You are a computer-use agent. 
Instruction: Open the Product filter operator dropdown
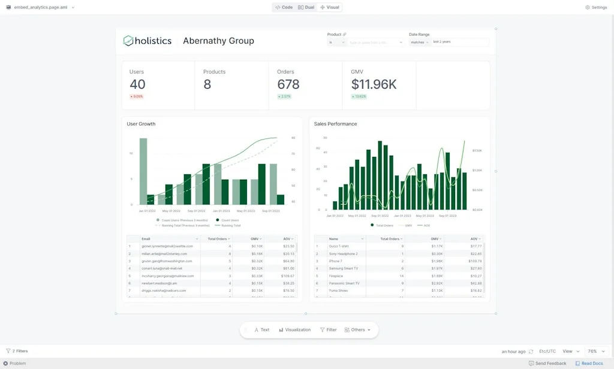click(x=337, y=42)
